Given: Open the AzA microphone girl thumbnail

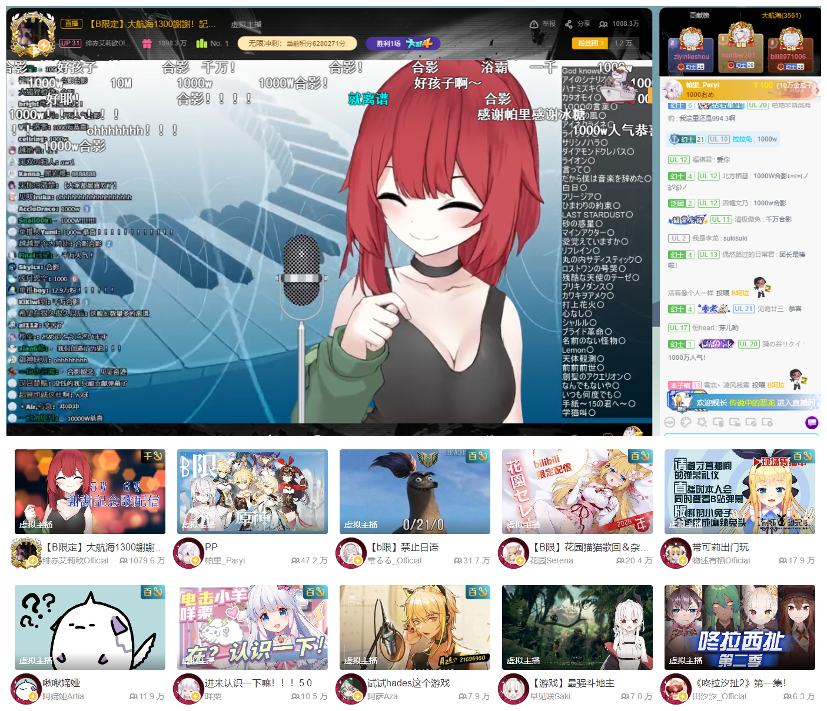Looking at the screenshot, I should [415, 627].
